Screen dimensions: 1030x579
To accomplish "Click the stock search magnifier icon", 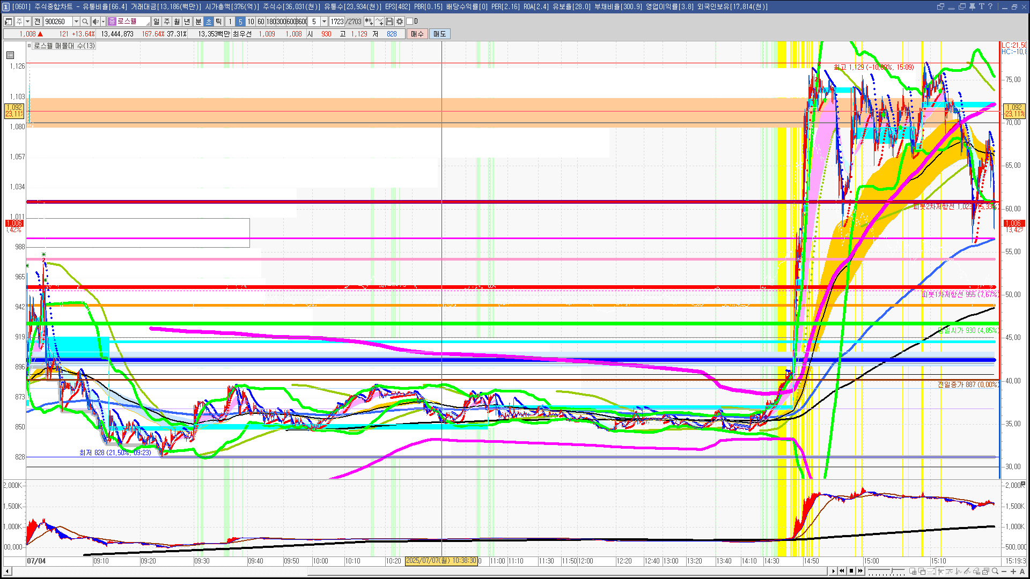I will (85, 21).
